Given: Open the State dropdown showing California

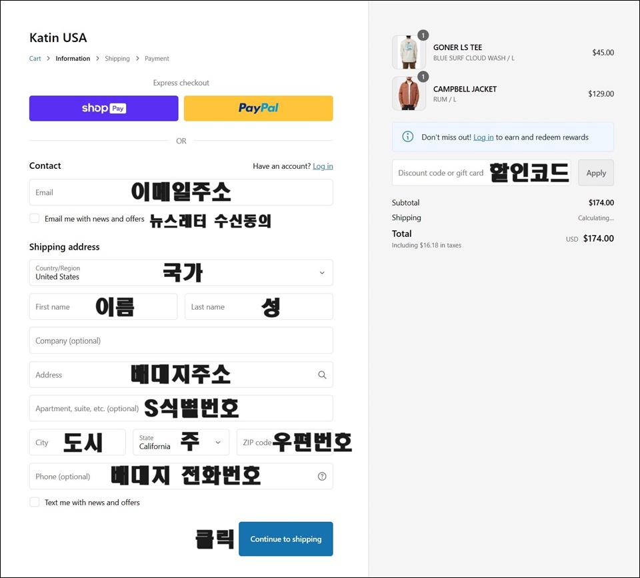Looking at the screenshot, I should [181, 443].
